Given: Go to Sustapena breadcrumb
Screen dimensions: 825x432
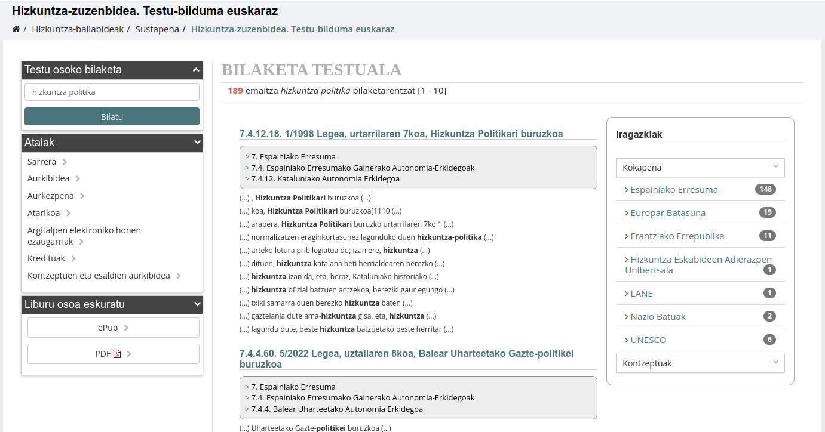Looking at the screenshot, I should point(157,29).
